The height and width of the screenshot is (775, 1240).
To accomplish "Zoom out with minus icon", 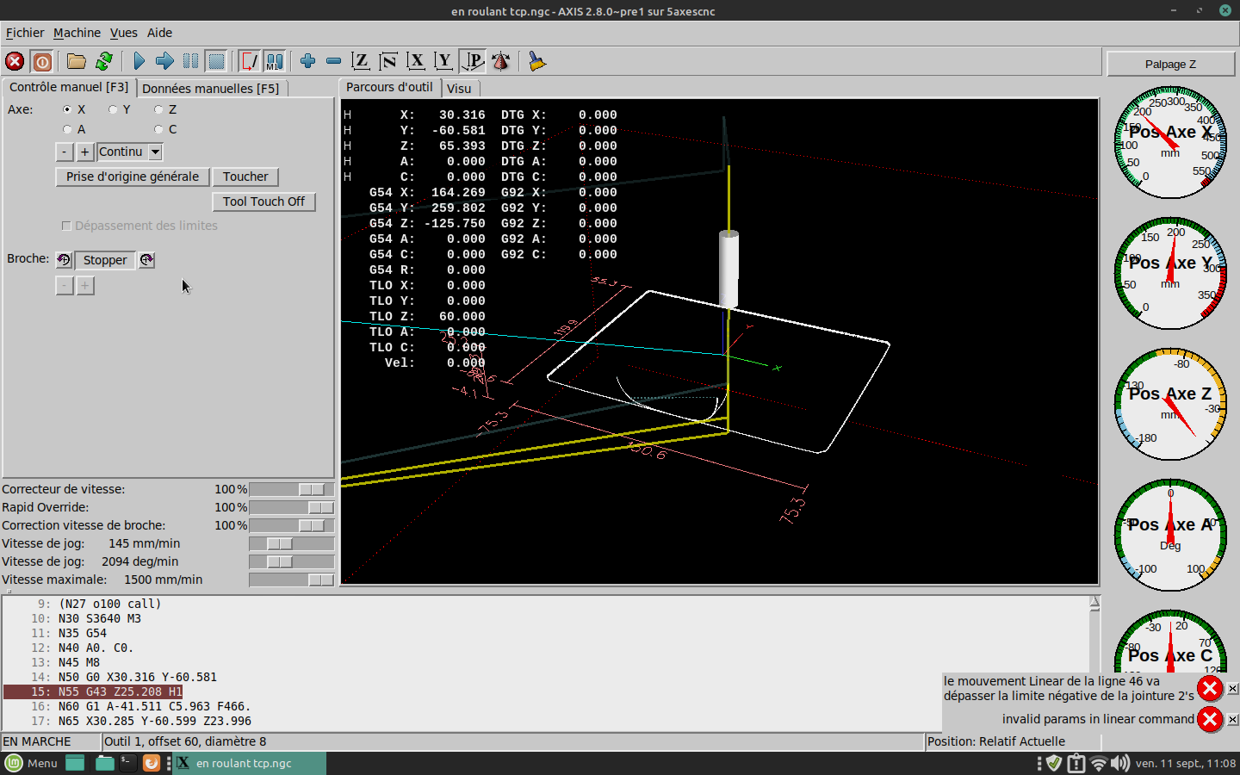I will point(333,61).
